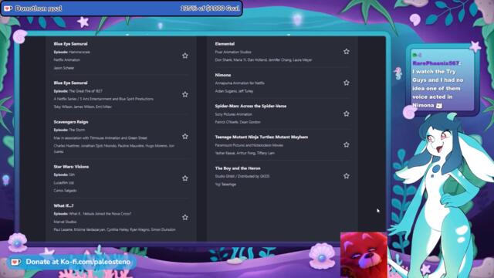Favorite the Nimona entry
This screenshot has height=278, width=494.
(347, 83)
